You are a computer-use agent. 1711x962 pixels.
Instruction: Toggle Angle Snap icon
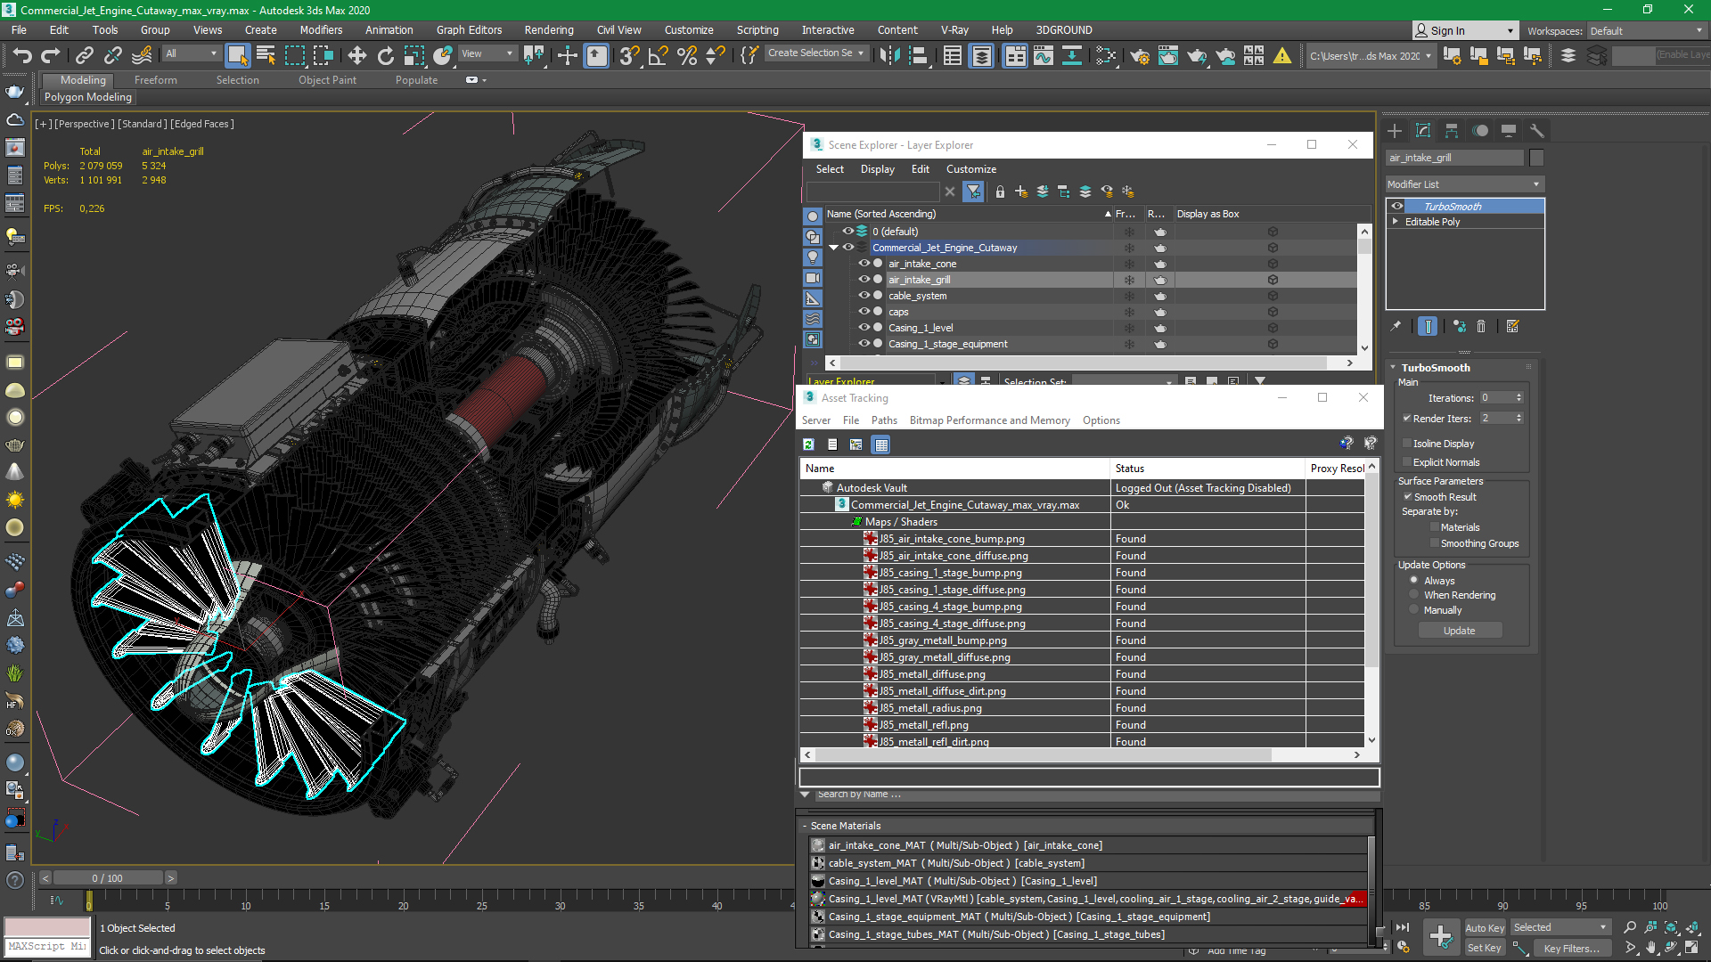(658, 55)
